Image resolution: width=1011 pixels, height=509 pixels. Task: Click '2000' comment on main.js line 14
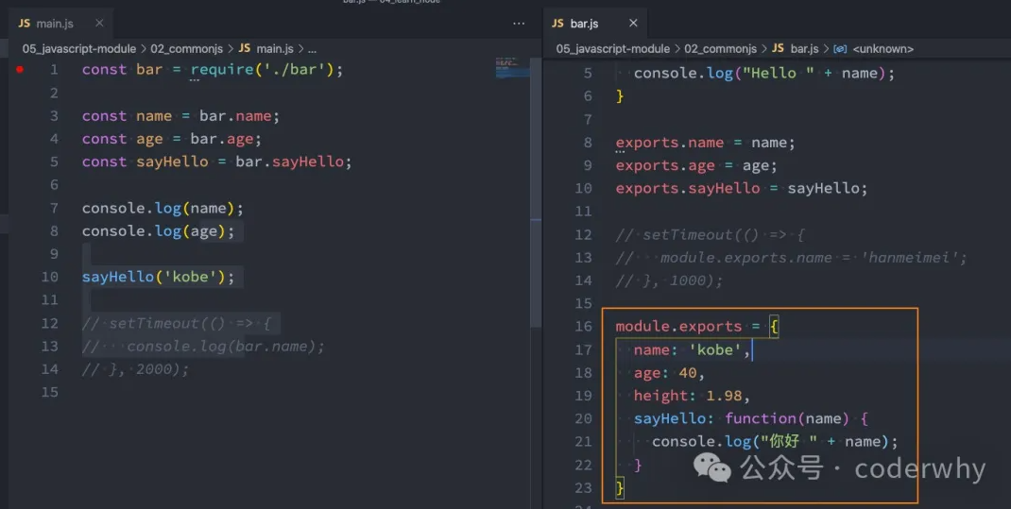tap(153, 369)
